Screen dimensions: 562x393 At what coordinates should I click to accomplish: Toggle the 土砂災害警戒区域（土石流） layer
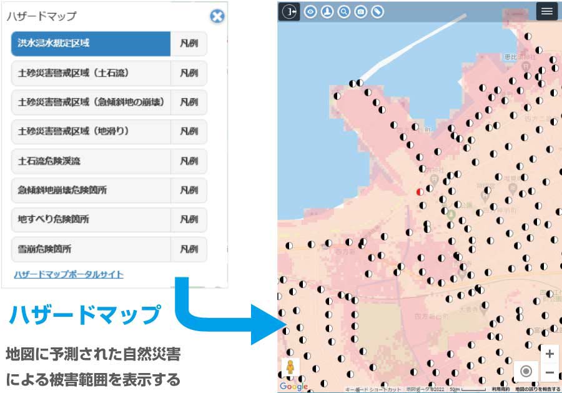pyautogui.click(x=91, y=73)
